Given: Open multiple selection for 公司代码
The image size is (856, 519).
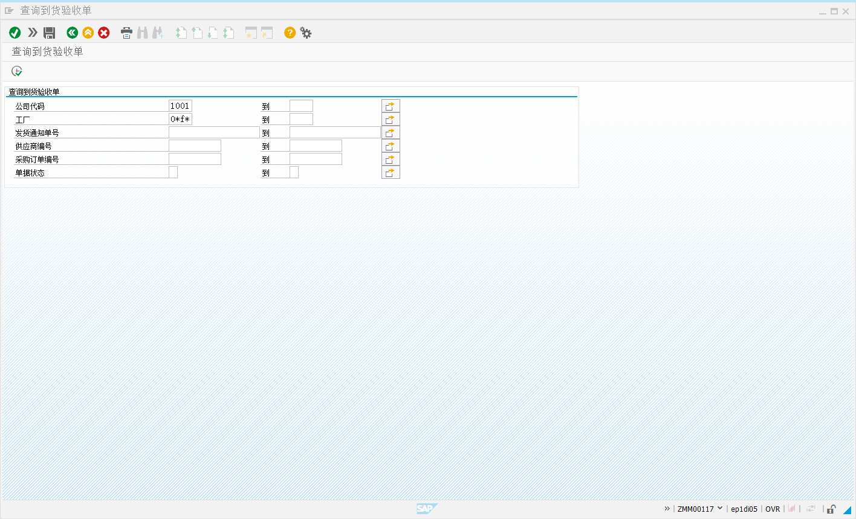Looking at the screenshot, I should 391,106.
